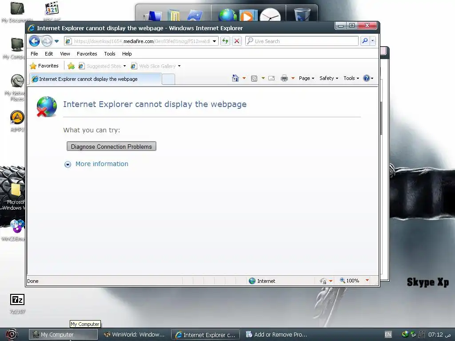This screenshot has width=455, height=341.
Task: Click the Live Search input box
Action: point(302,41)
